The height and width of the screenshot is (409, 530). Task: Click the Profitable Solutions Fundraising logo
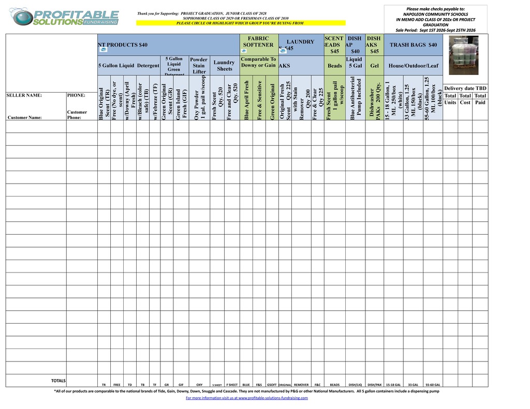(64, 17)
